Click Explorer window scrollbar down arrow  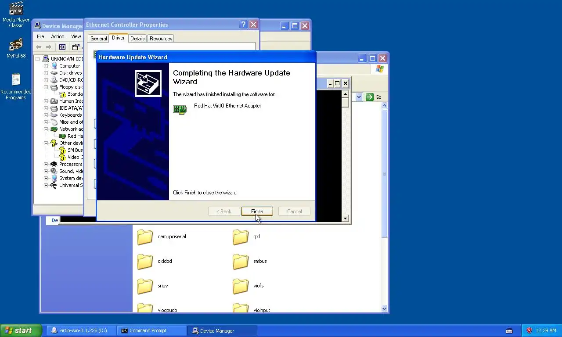coord(385,309)
